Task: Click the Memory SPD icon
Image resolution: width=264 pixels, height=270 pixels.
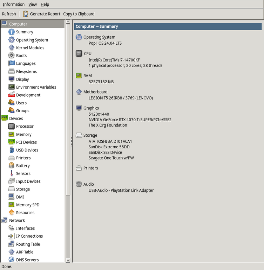Action: click(x=11, y=205)
